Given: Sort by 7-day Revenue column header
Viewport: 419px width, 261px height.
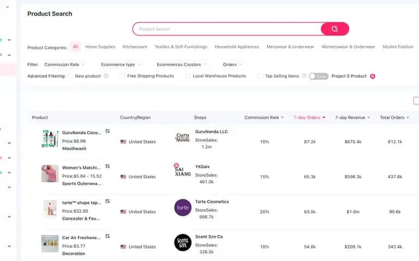Looking at the screenshot, I should pos(352,117).
